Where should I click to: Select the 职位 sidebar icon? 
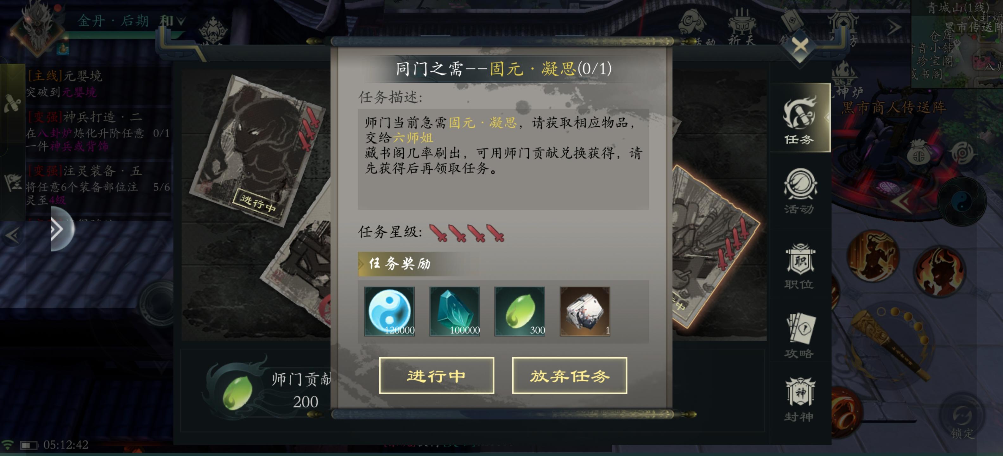[x=799, y=266]
